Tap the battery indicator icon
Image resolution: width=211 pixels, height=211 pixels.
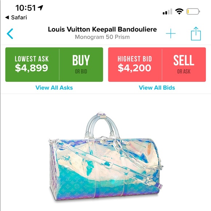[193, 11]
